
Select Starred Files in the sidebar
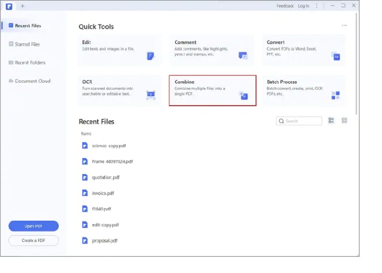pyautogui.click(x=27, y=44)
